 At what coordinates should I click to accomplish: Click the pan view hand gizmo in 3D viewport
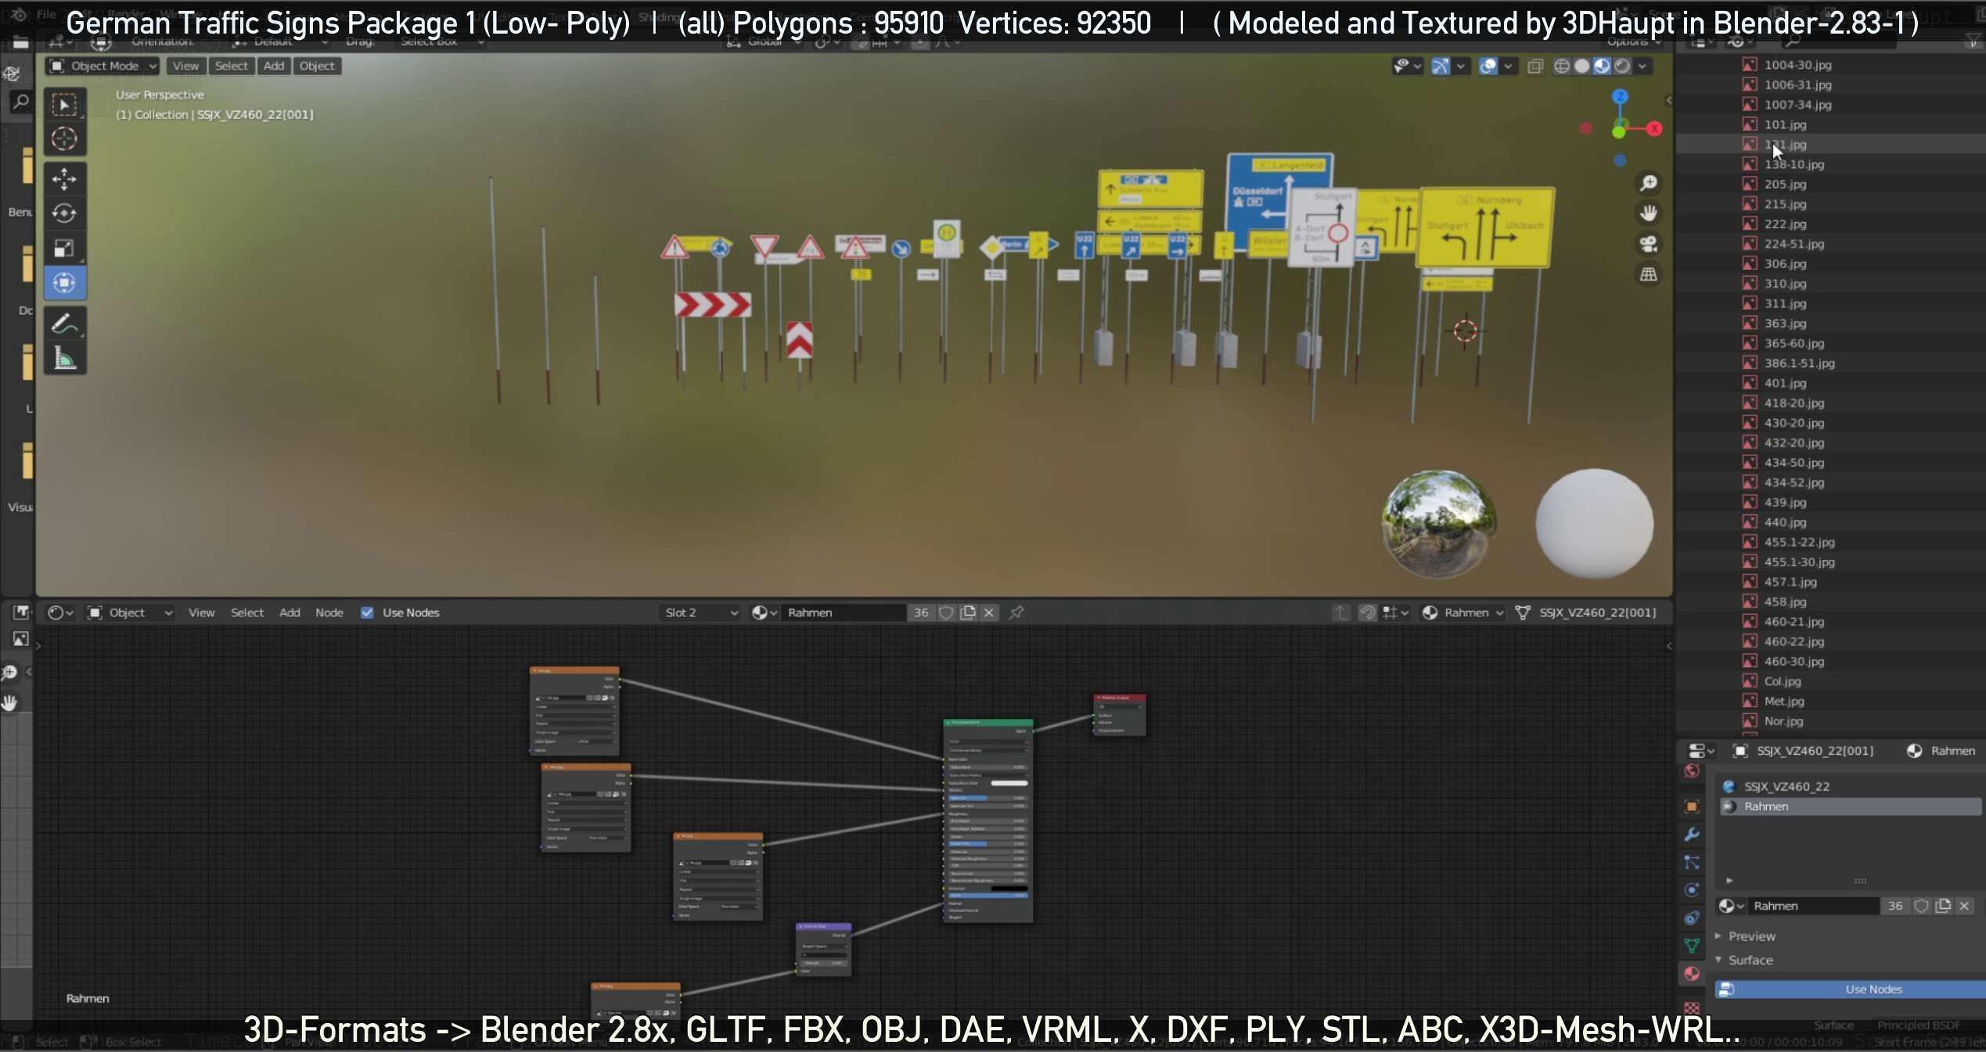tap(1649, 213)
